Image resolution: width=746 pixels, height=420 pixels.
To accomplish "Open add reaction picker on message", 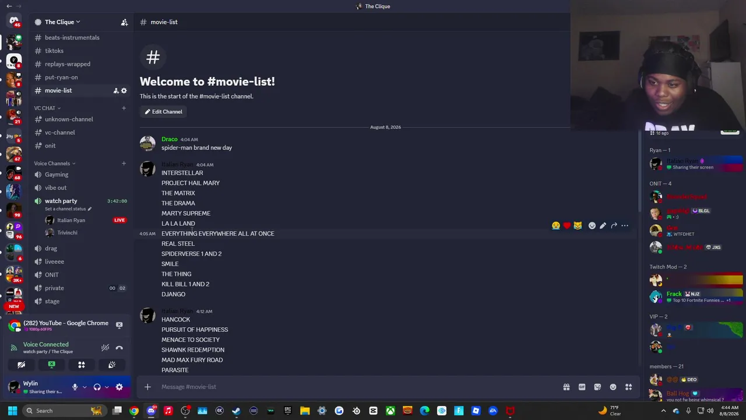I will coord(592,226).
